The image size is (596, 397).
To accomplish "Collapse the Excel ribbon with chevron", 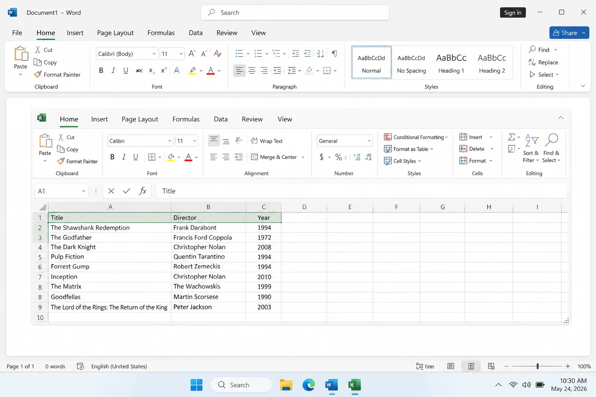I will (x=561, y=117).
